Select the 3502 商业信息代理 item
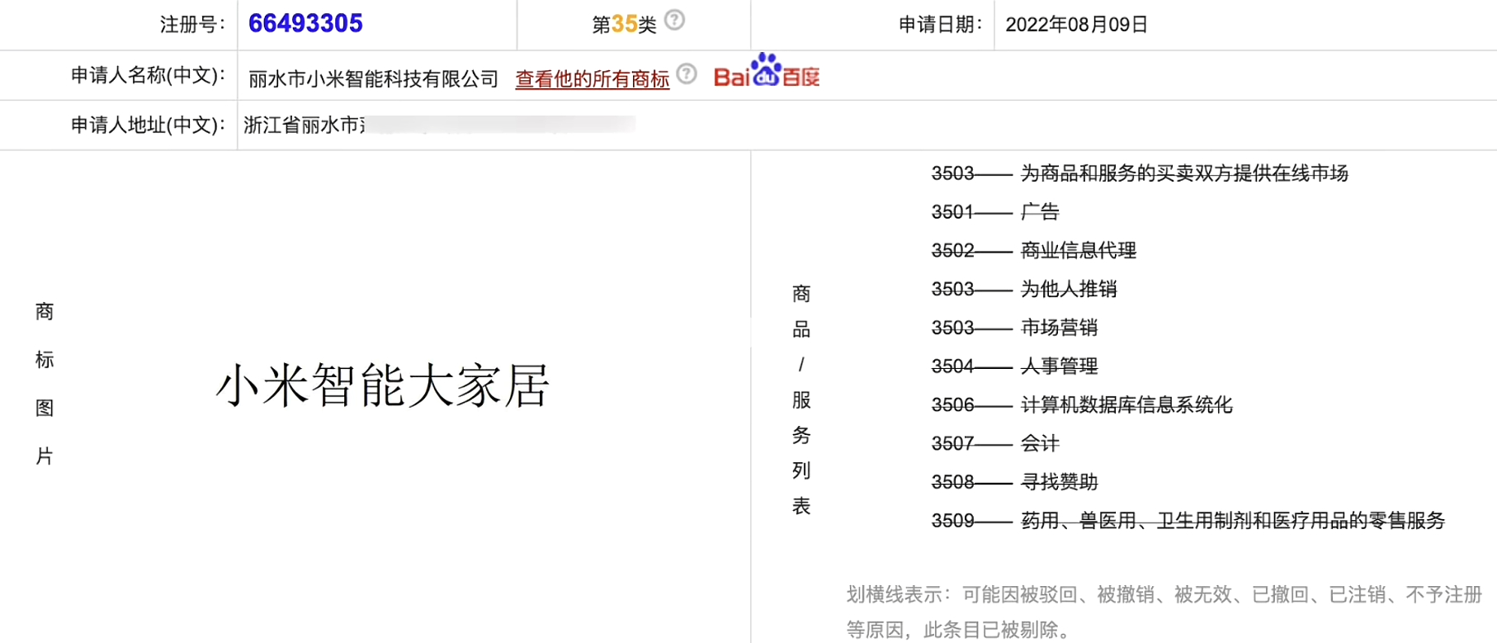This screenshot has height=643, width=1497. [x=1034, y=251]
